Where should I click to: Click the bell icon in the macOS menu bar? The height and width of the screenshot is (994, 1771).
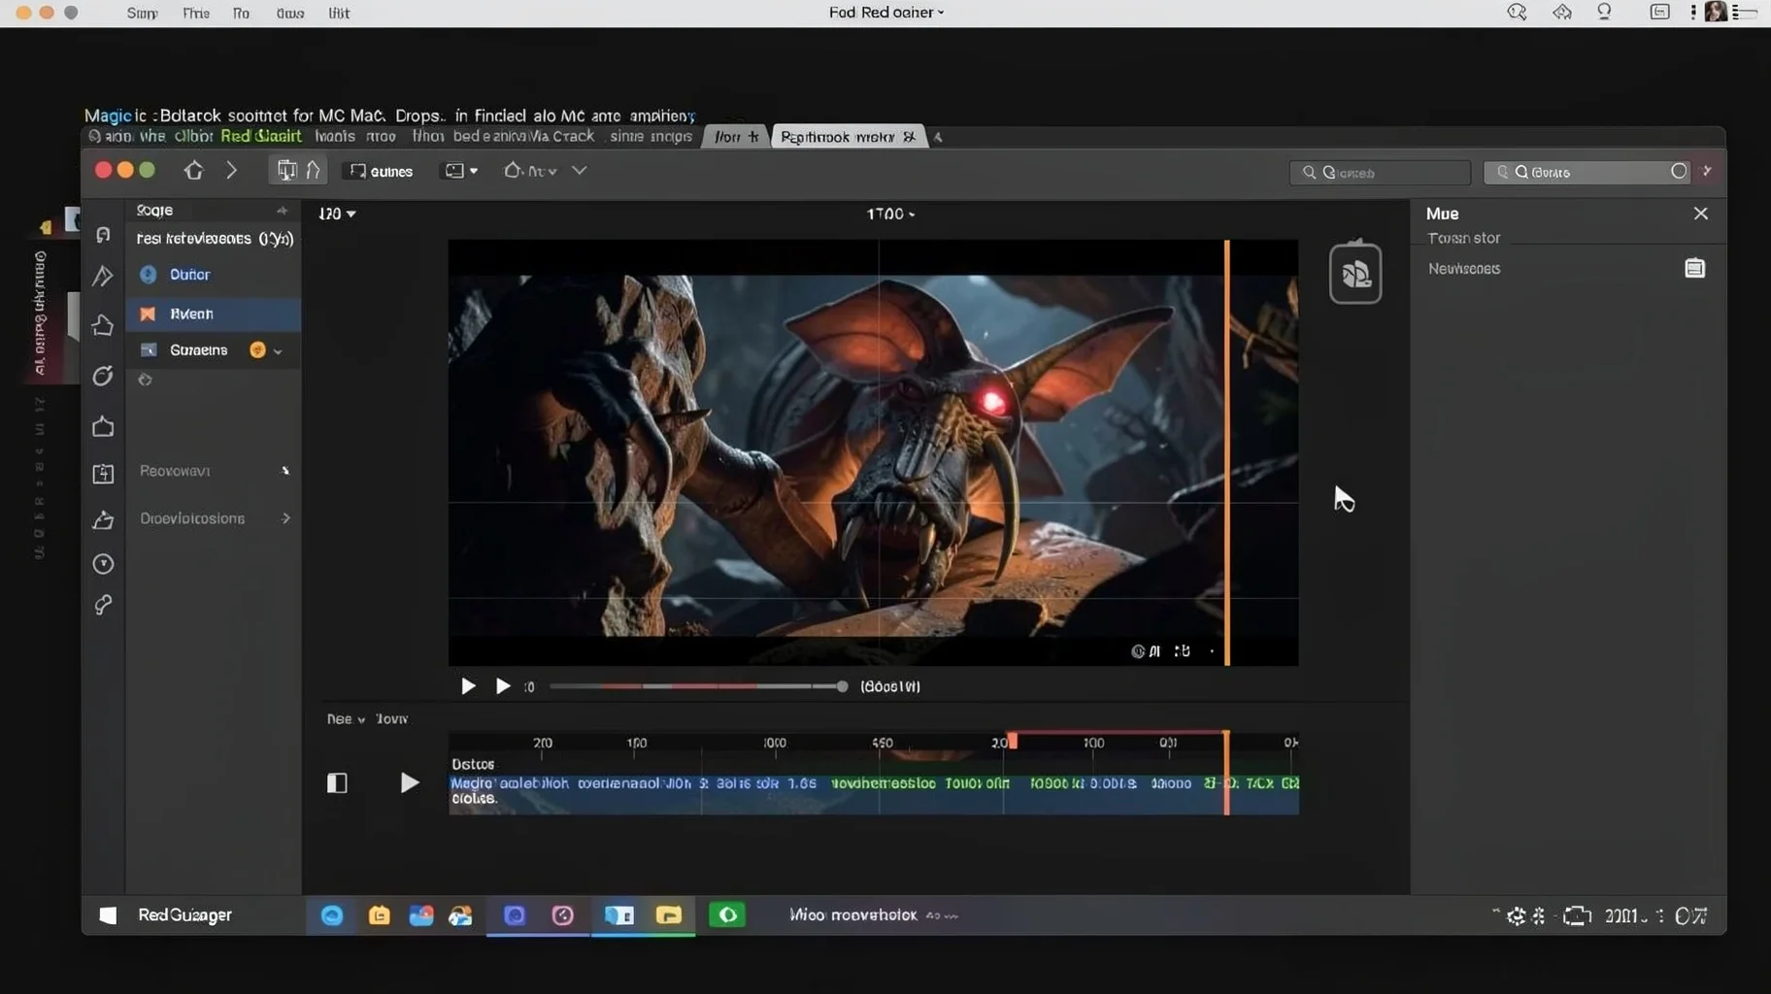pos(1604,12)
